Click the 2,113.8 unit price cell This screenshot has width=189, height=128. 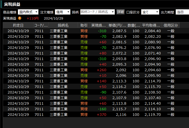[119, 103]
